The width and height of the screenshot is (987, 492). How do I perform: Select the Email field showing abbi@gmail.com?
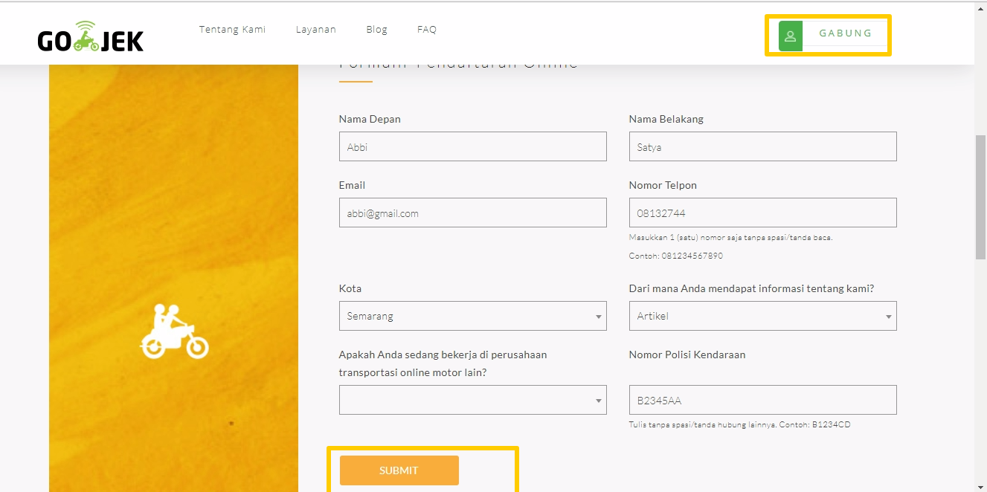tap(472, 213)
